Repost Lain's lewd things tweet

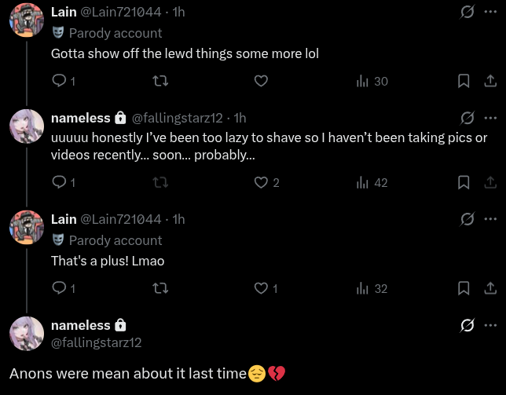[x=160, y=81]
